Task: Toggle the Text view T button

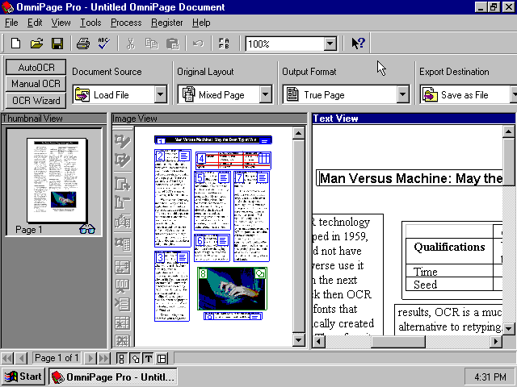Action: [x=149, y=358]
